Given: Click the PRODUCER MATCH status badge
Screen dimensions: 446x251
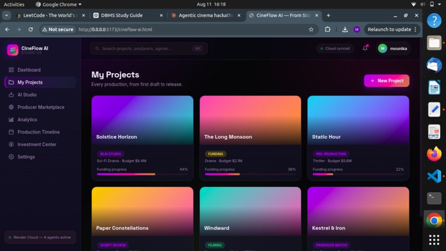Looking at the screenshot, I should (x=331, y=245).
